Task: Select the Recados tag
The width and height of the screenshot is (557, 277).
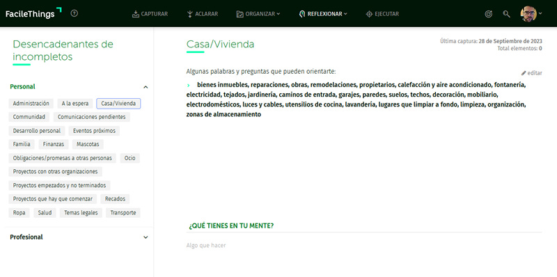Action: pos(115,199)
